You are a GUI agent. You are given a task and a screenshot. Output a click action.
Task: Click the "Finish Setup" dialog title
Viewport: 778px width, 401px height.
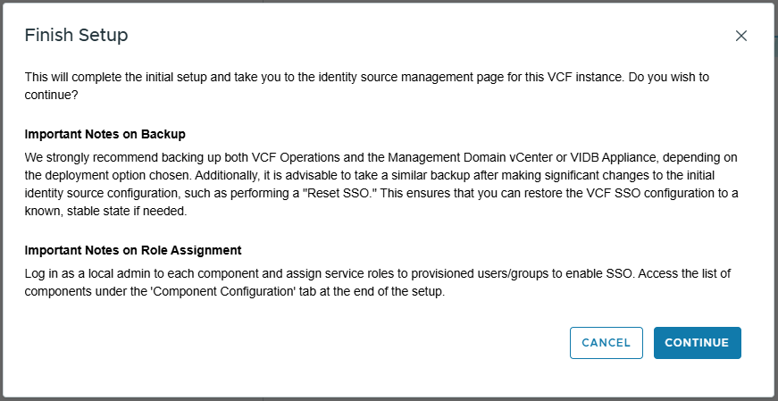pos(76,36)
